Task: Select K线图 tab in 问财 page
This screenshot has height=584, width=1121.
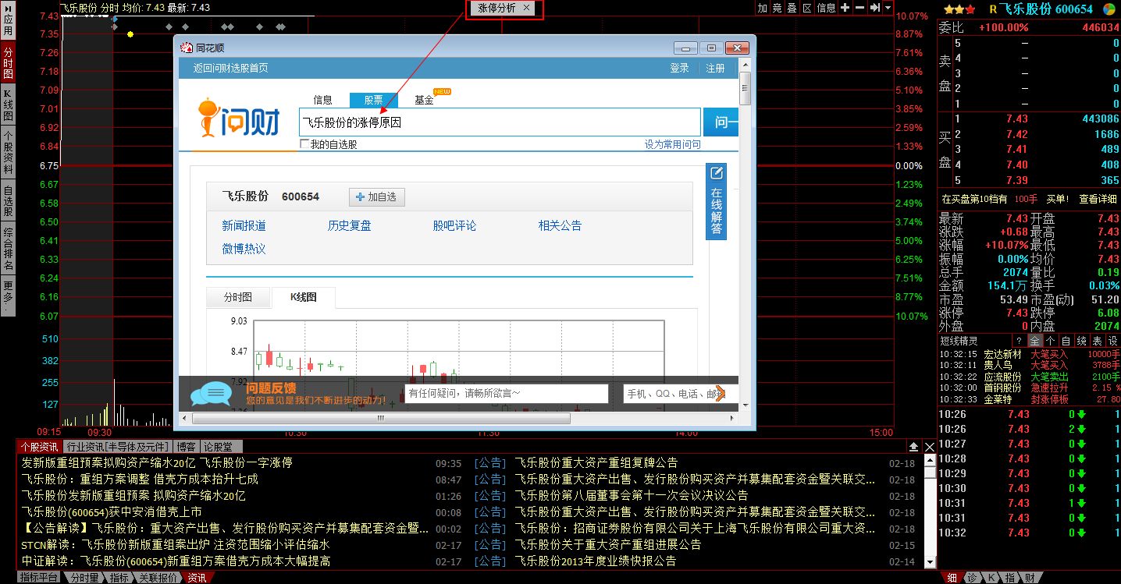Action: 304,297
